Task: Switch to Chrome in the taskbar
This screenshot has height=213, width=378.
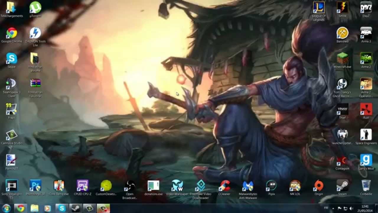Action: point(21,208)
